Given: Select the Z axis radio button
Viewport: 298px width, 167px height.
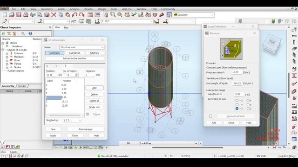Looking at the screenshot, I should pyautogui.click(x=248, y=109).
